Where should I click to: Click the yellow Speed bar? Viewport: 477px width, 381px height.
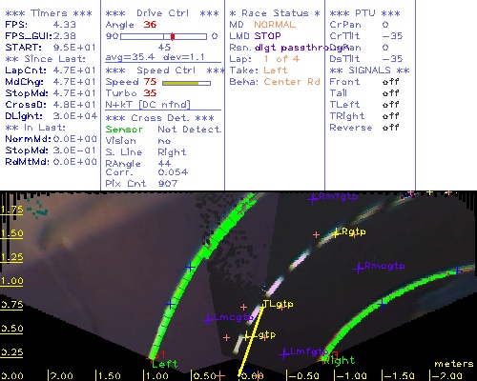[180, 83]
